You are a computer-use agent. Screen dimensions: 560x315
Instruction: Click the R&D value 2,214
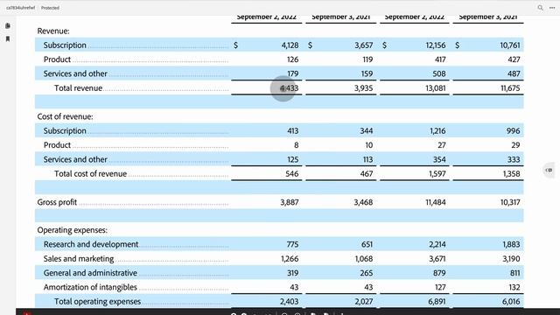(437, 245)
